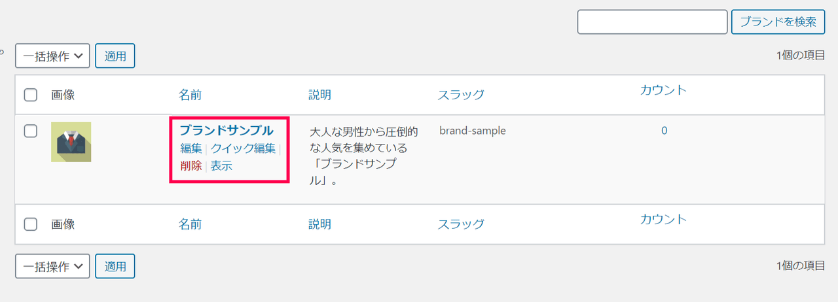The width and height of the screenshot is (838, 302).
Task: Focus the brand search input field
Action: pyautogui.click(x=653, y=22)
